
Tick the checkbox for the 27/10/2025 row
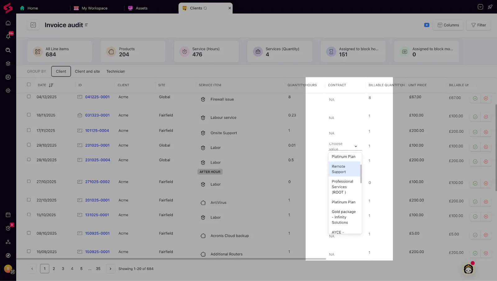29,181
